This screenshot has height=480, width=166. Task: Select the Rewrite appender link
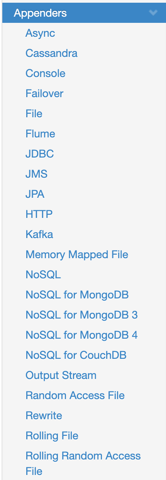44,416
